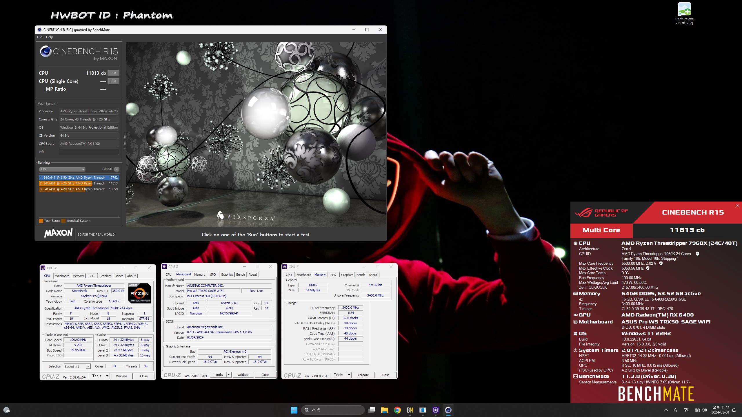The height and width of the screenshot is (417, 742).
Task: Click the Tools button in Memory CPU-Z window
Action: coord(339,375)
